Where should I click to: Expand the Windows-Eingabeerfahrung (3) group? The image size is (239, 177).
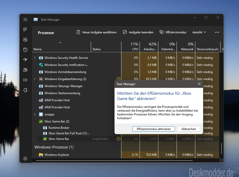click(x=35, y=79)
